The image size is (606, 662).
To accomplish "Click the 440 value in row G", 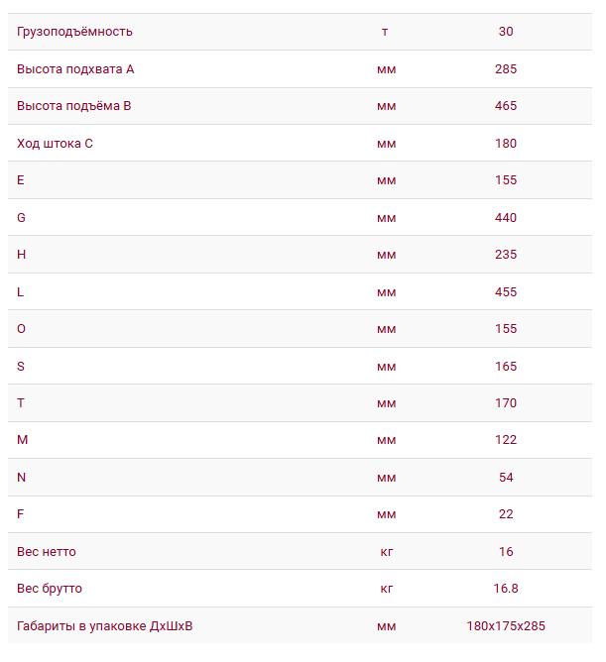I will (506, 218).
